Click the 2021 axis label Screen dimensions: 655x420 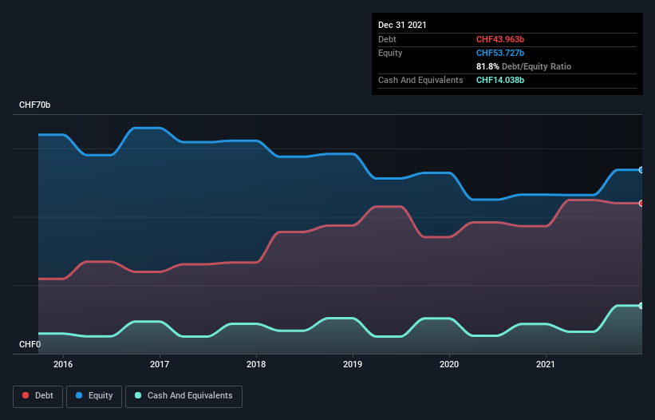[x=546, y=364]
